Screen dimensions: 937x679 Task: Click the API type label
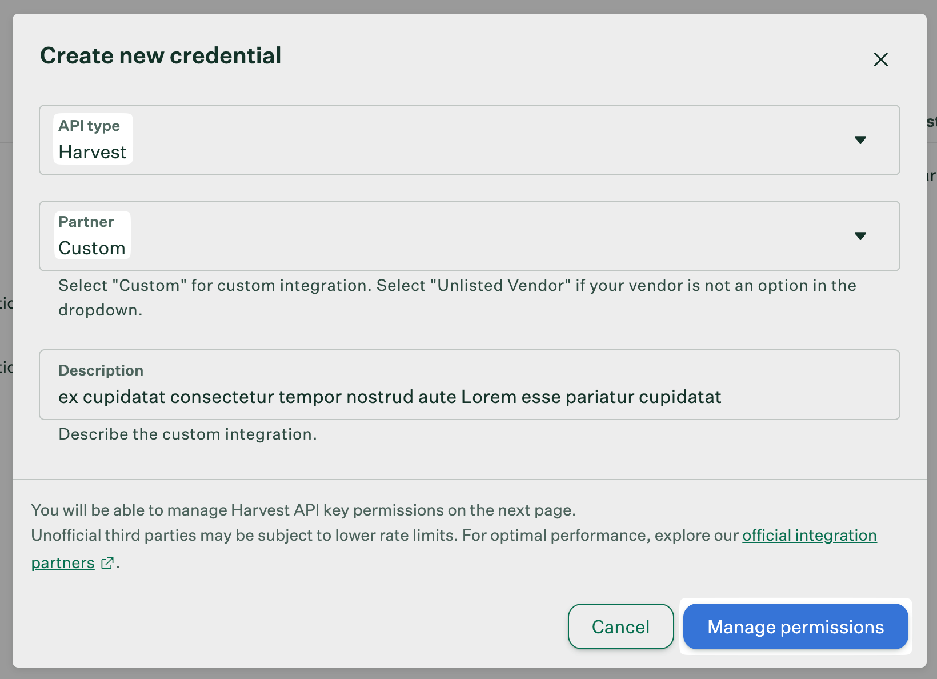click(89, 126)
